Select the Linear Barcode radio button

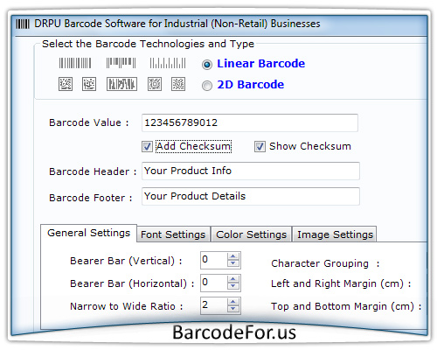pos(207,65)
